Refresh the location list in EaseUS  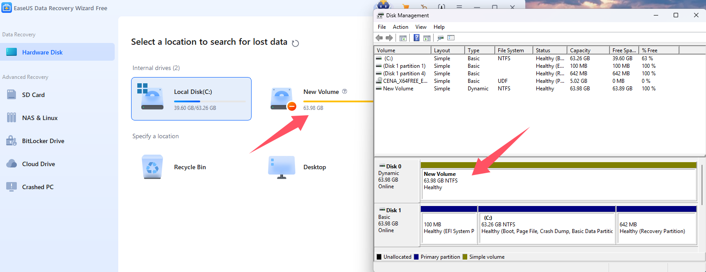click(295, 43)
